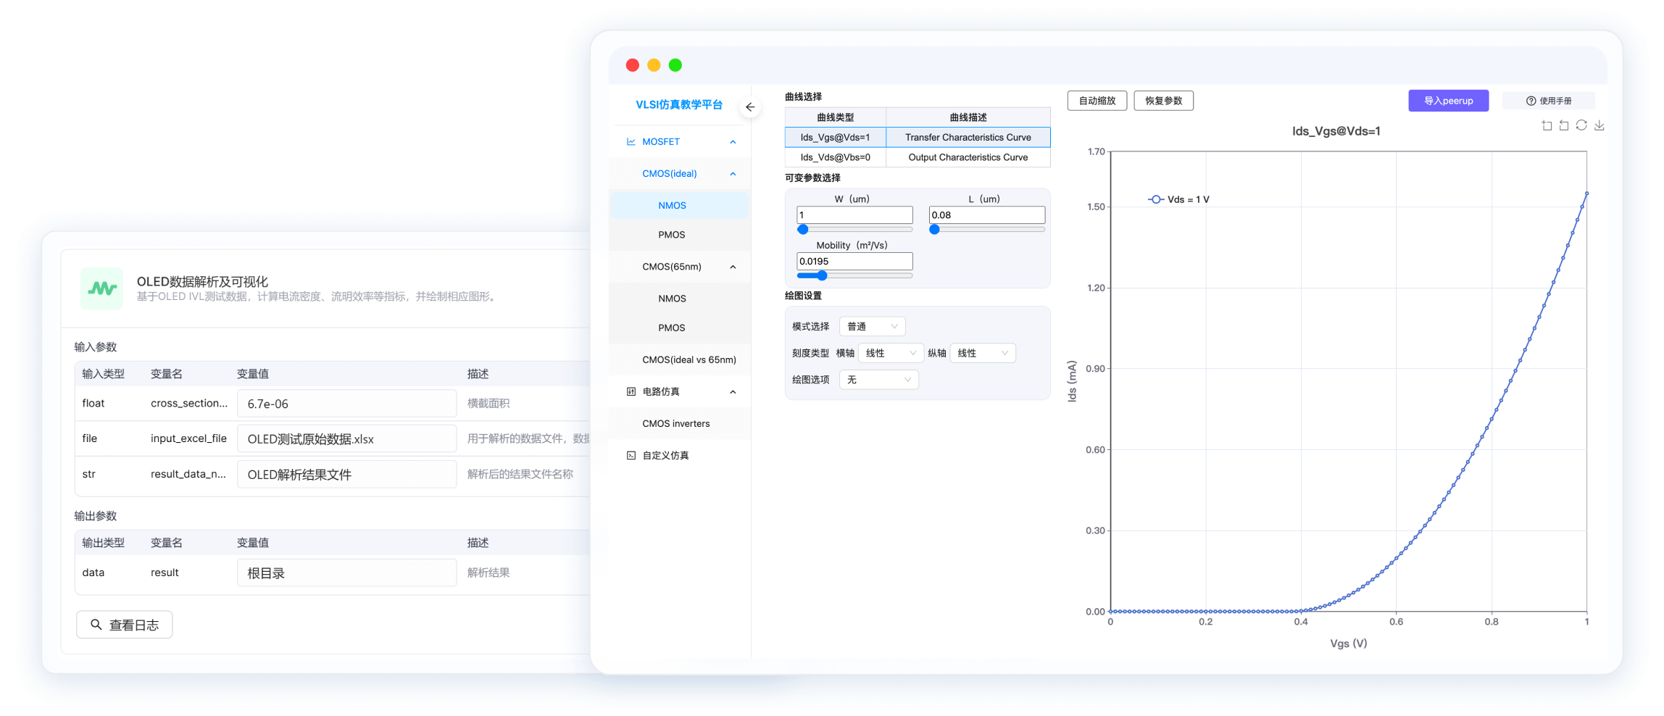Collapse the CMOS(65nm) submenu
Viewport: 1664px width, 716px height.
click(x=733, y=267)
